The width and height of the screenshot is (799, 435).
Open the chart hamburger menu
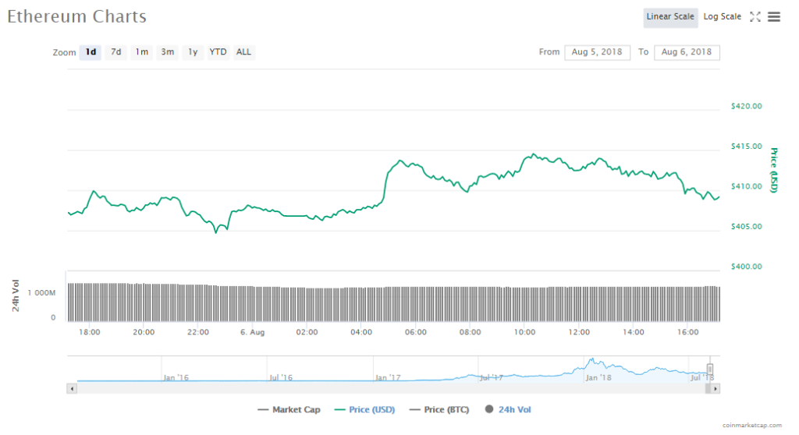(774, 17)
